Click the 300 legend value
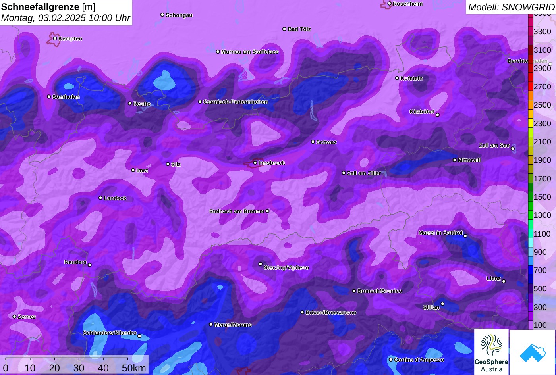 coord(540,307)
